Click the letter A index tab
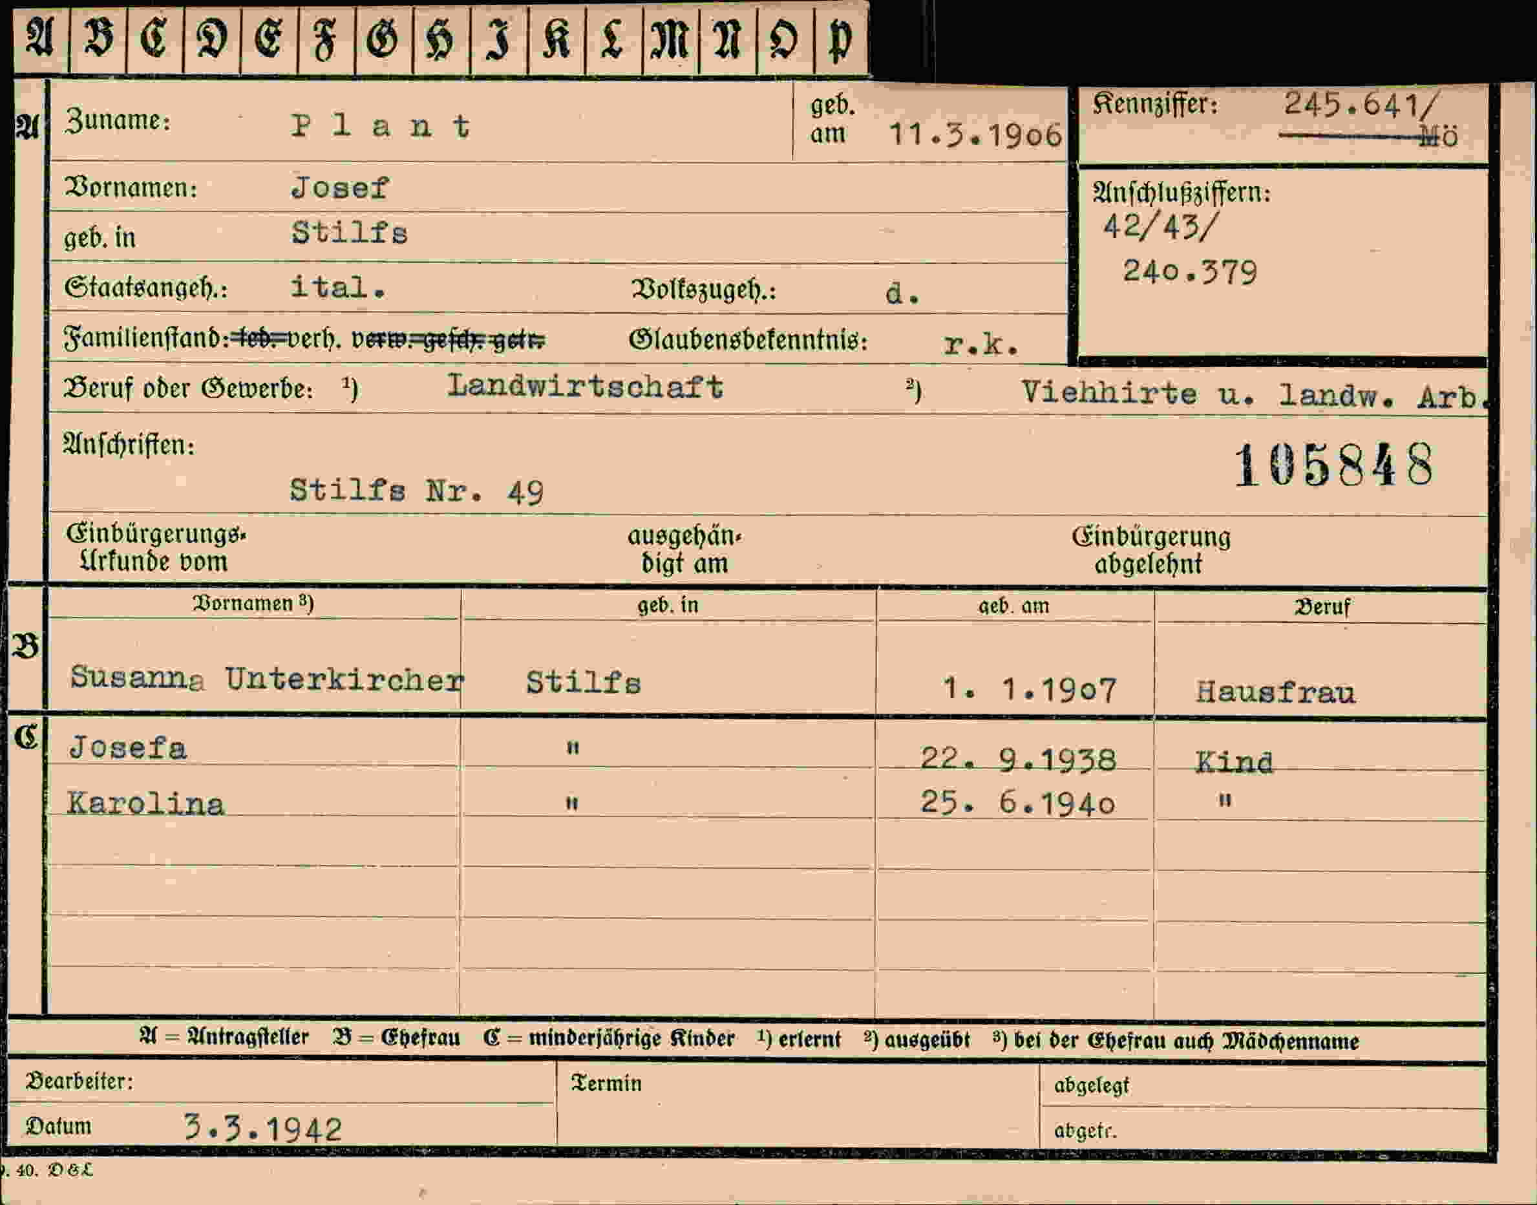Image resolution: width=1537 pixels, height=1205 pixels. pos(41,39)
